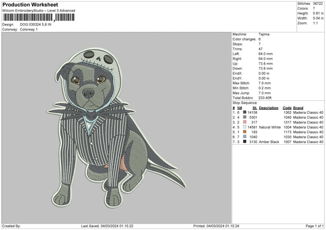Click the 'Description' column header
This screenshot has height=230, width=326.
268,108
